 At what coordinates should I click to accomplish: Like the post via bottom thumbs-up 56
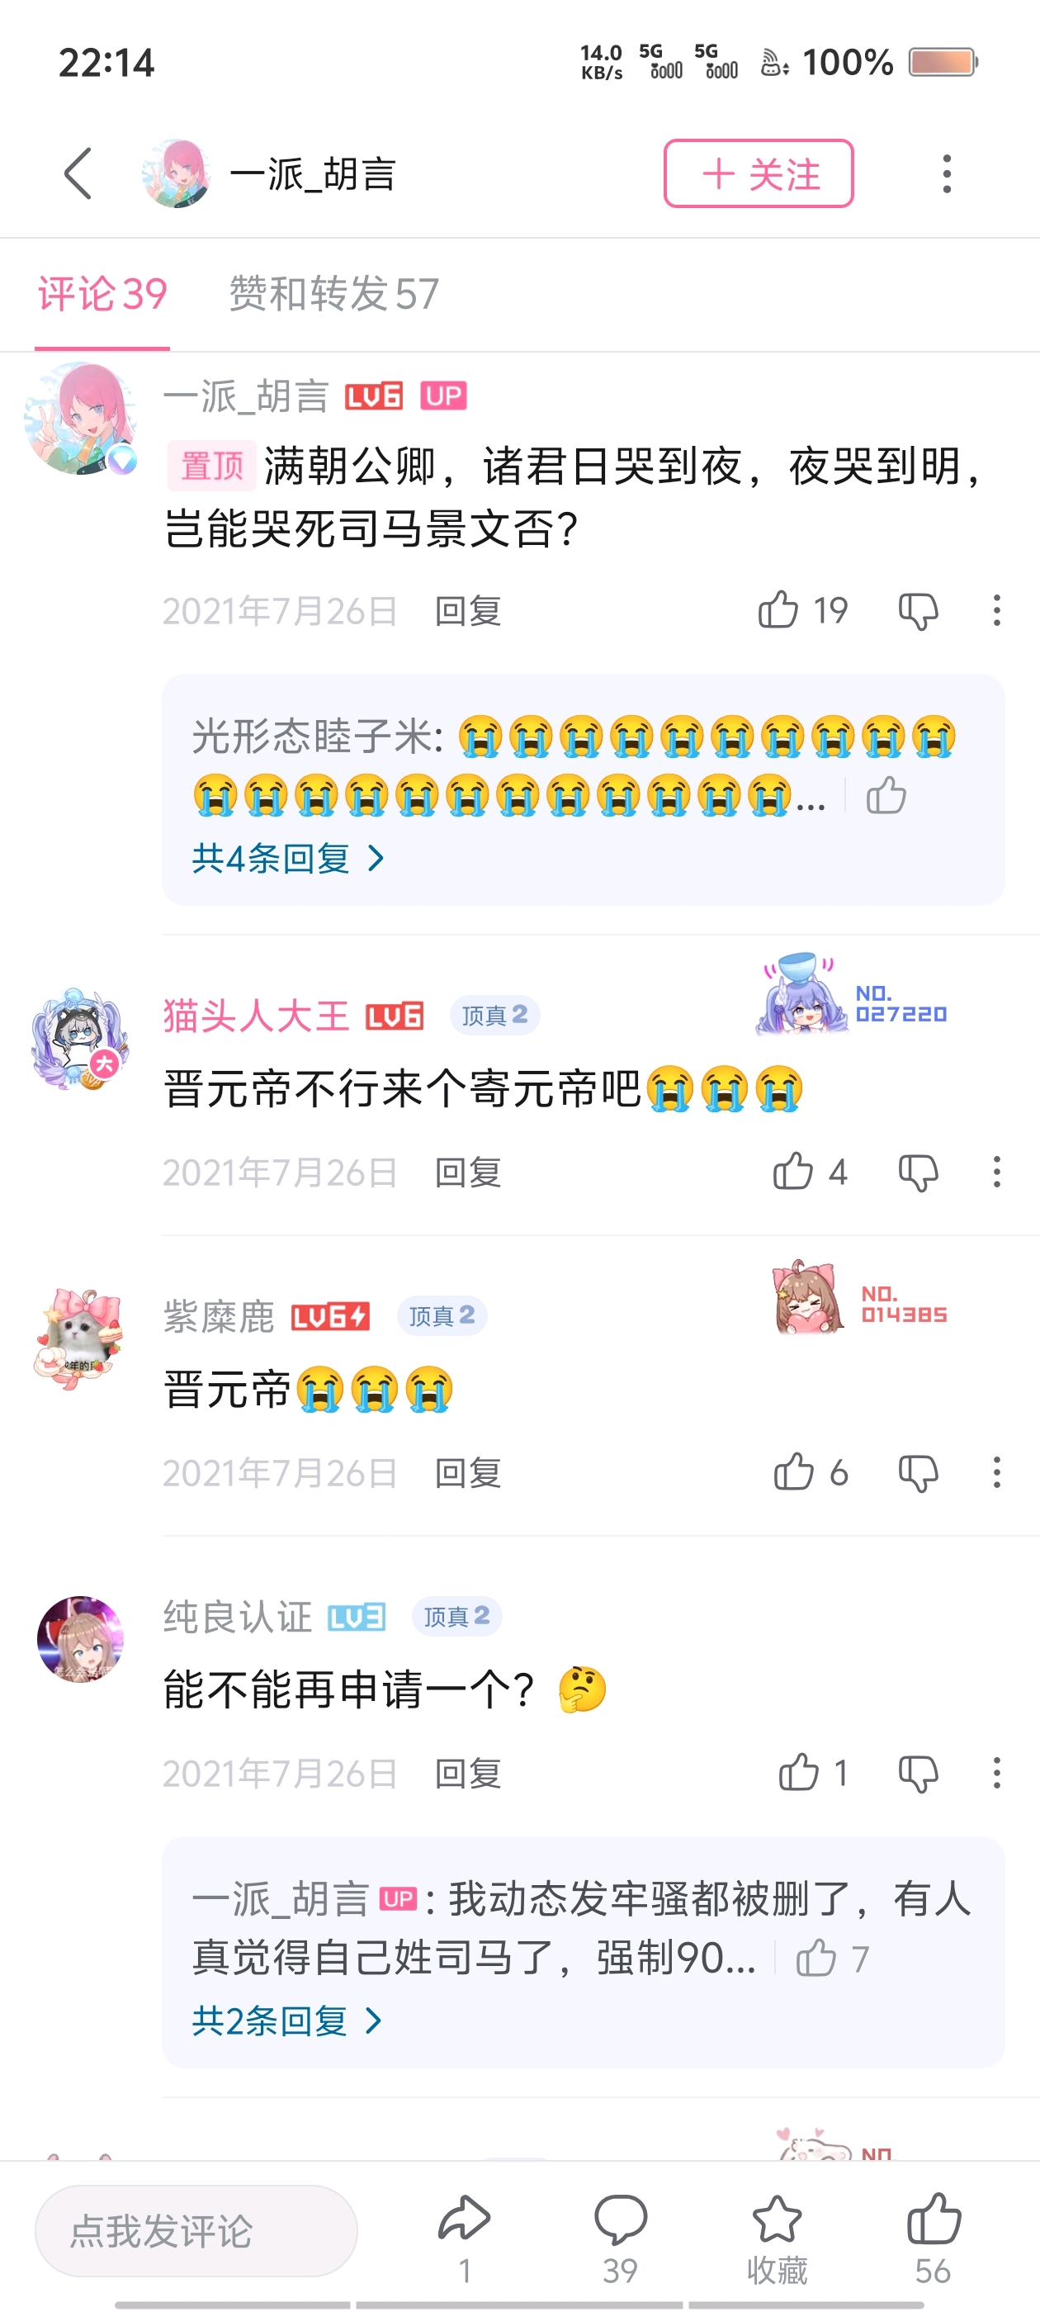tap(934, 2217)
